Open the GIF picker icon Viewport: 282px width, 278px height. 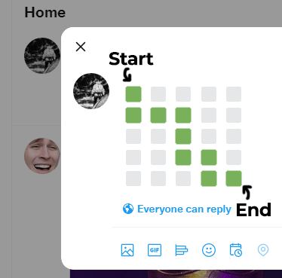pyautogui.click(x=155, y=250)
